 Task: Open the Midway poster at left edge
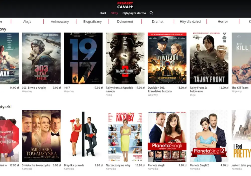[9, 58]
